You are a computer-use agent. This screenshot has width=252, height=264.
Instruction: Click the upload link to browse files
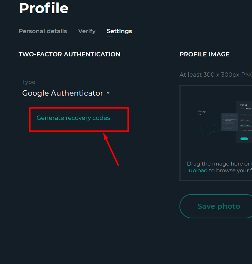pyautogui.click(x=198, y=171)
